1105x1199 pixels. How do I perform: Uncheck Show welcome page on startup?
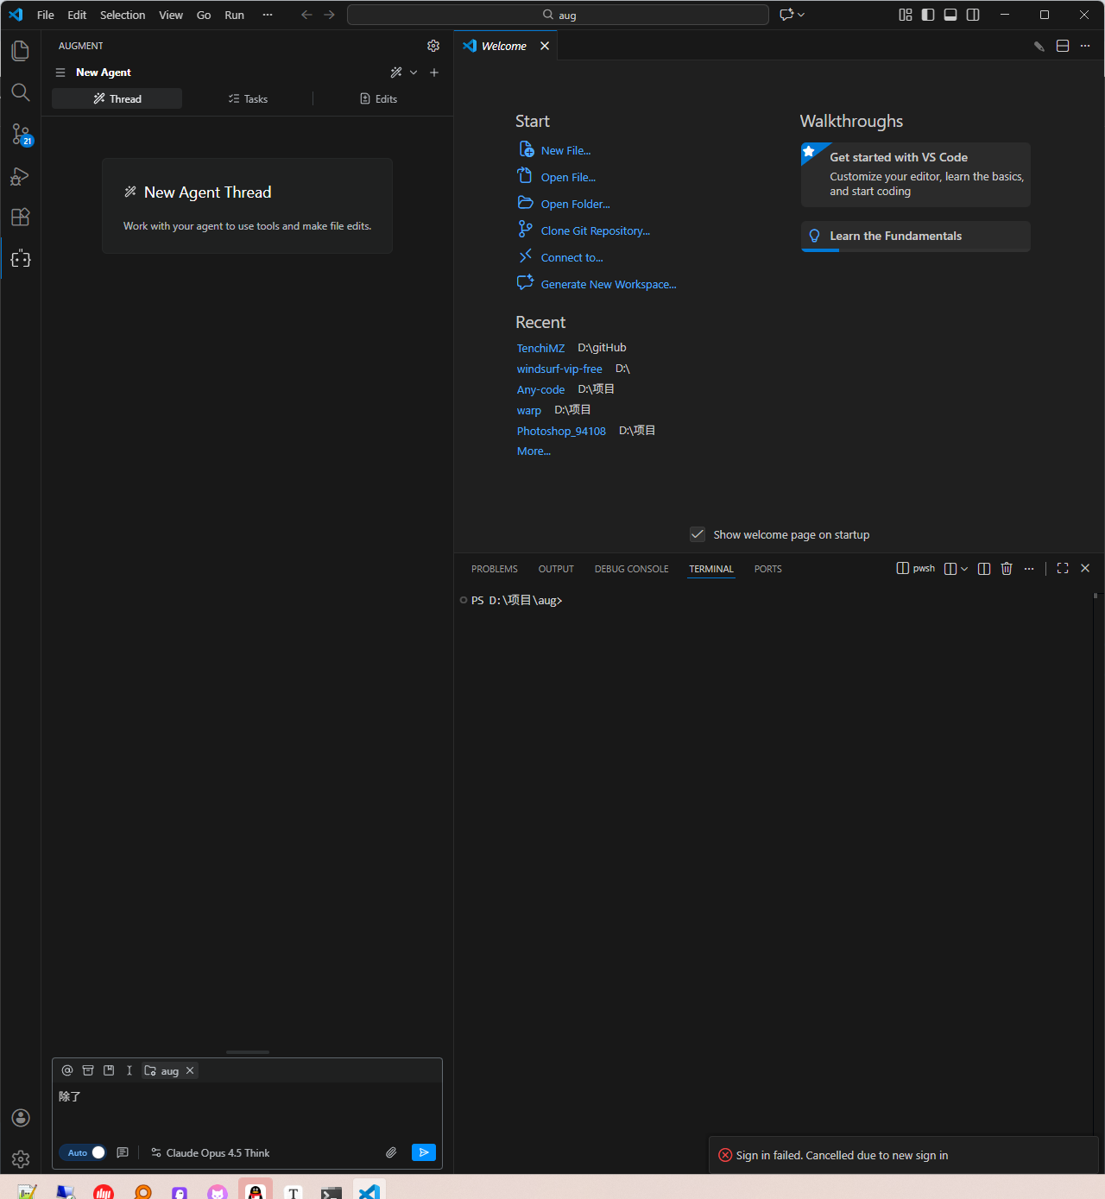(698, 534)
